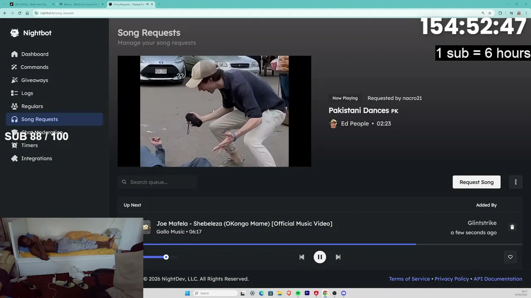Viewport: 531px width, 298px height.
Task: Click the Song Requests headphones icon
Action: 15,119
